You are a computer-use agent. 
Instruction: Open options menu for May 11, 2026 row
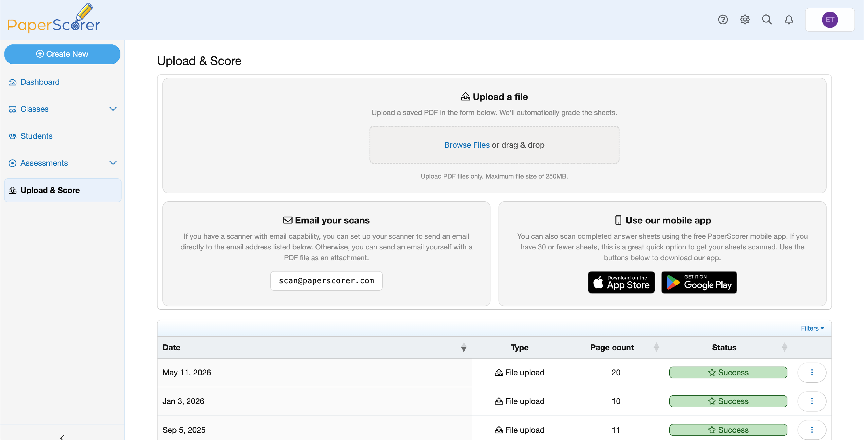click(812, 372)
